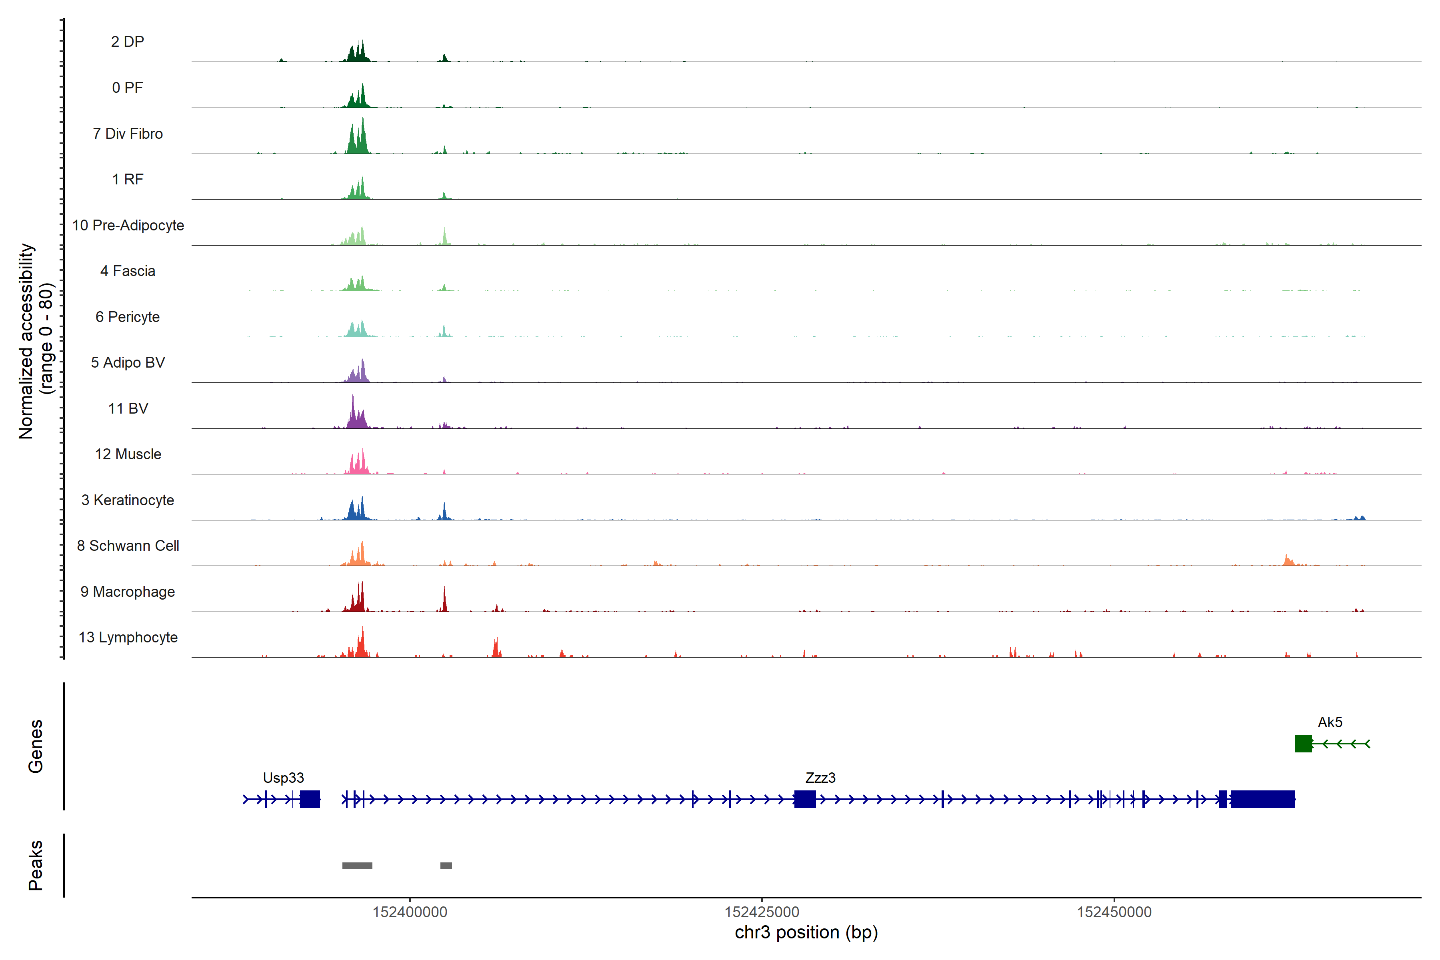Select the 9 Macrophage track label
Image resolution: width=1440 pixels, height=960 pixels.
(x=127, y=592)
